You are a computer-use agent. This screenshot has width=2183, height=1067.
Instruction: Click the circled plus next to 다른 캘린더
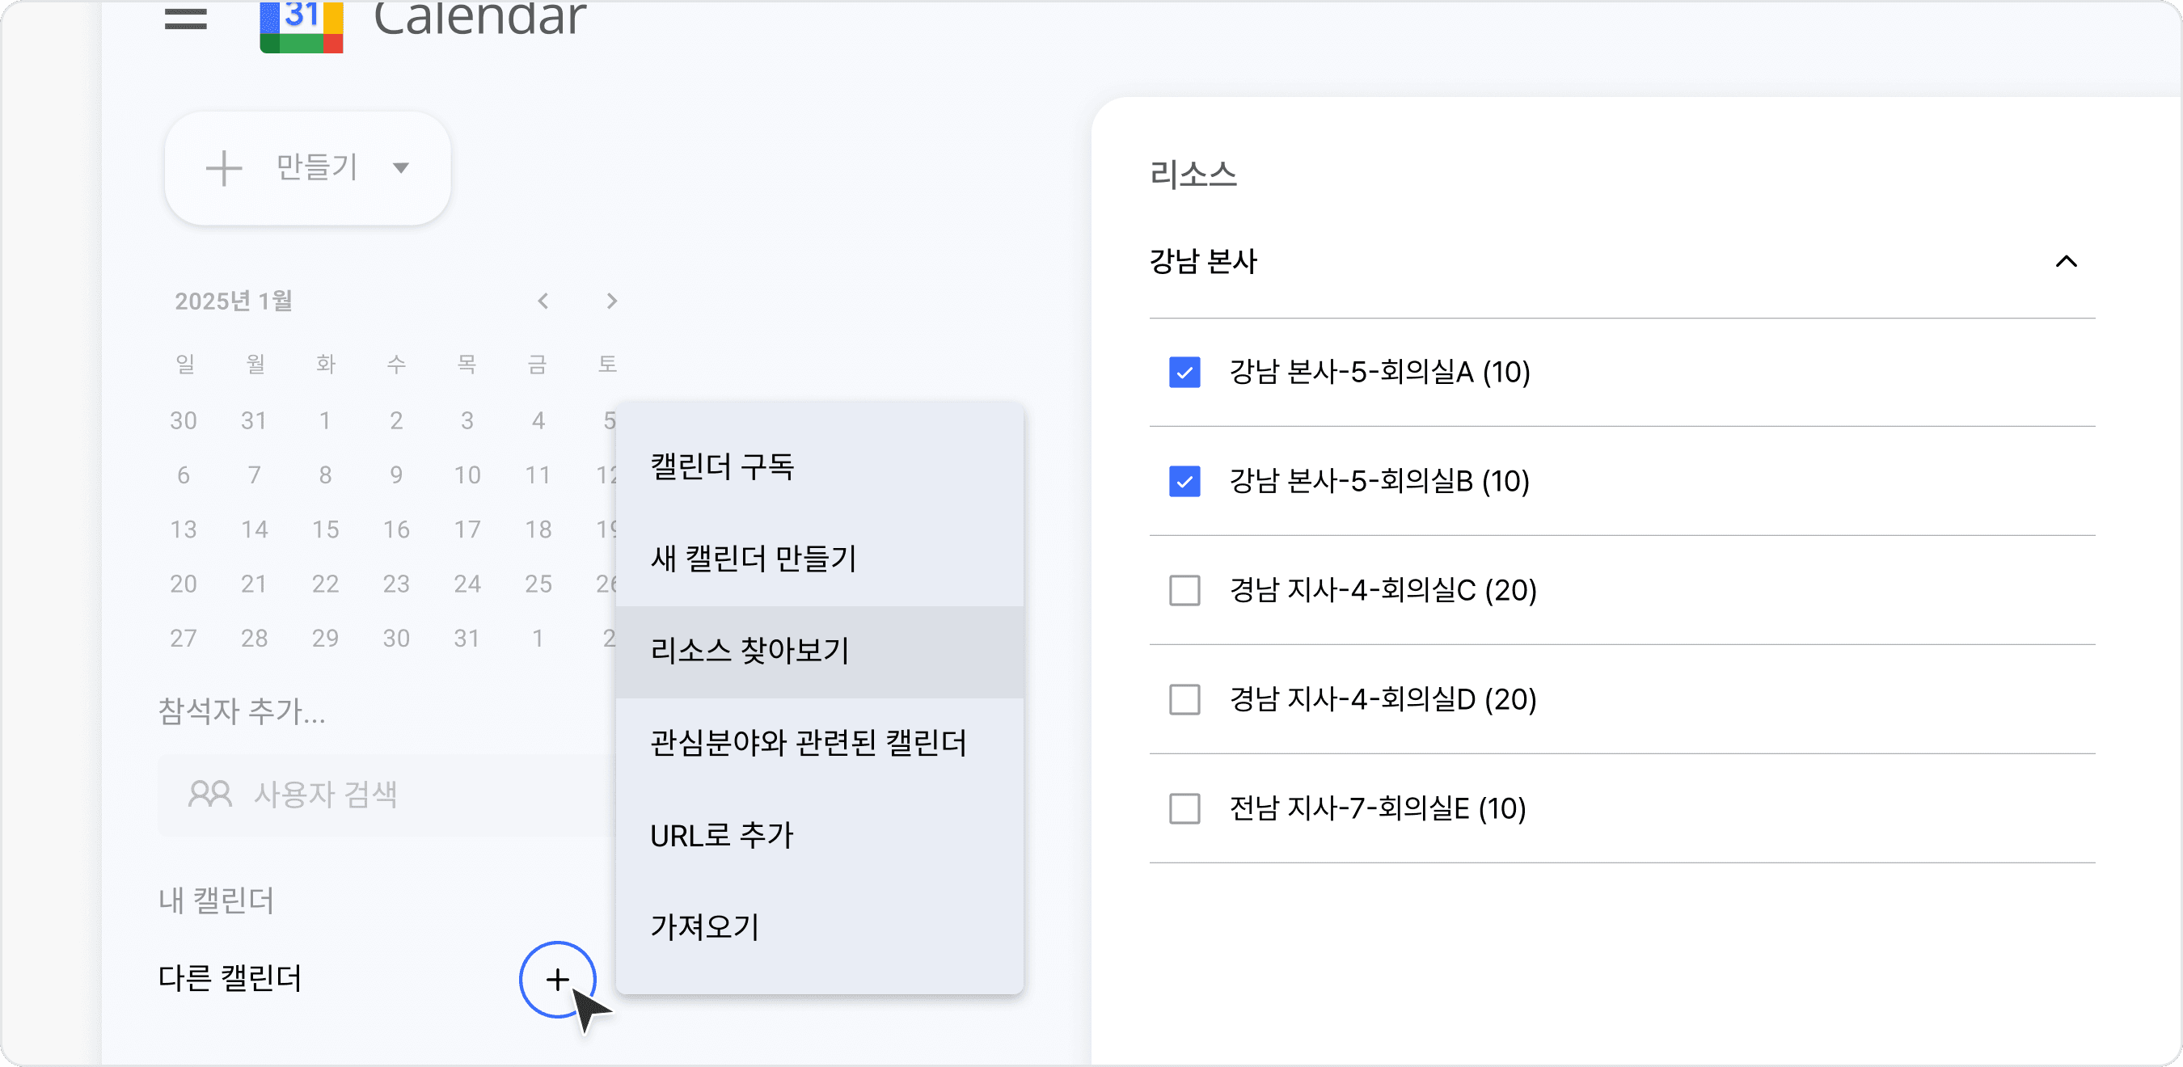pos(557,980)
